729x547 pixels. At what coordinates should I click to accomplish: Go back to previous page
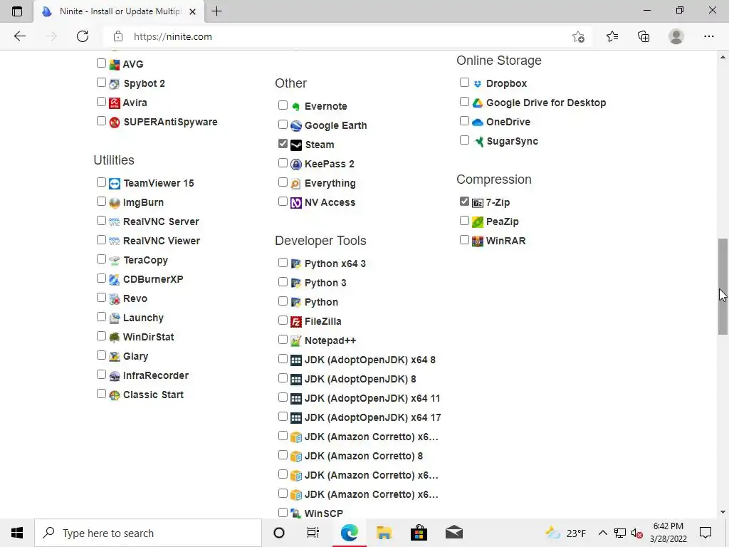point(19,37)
